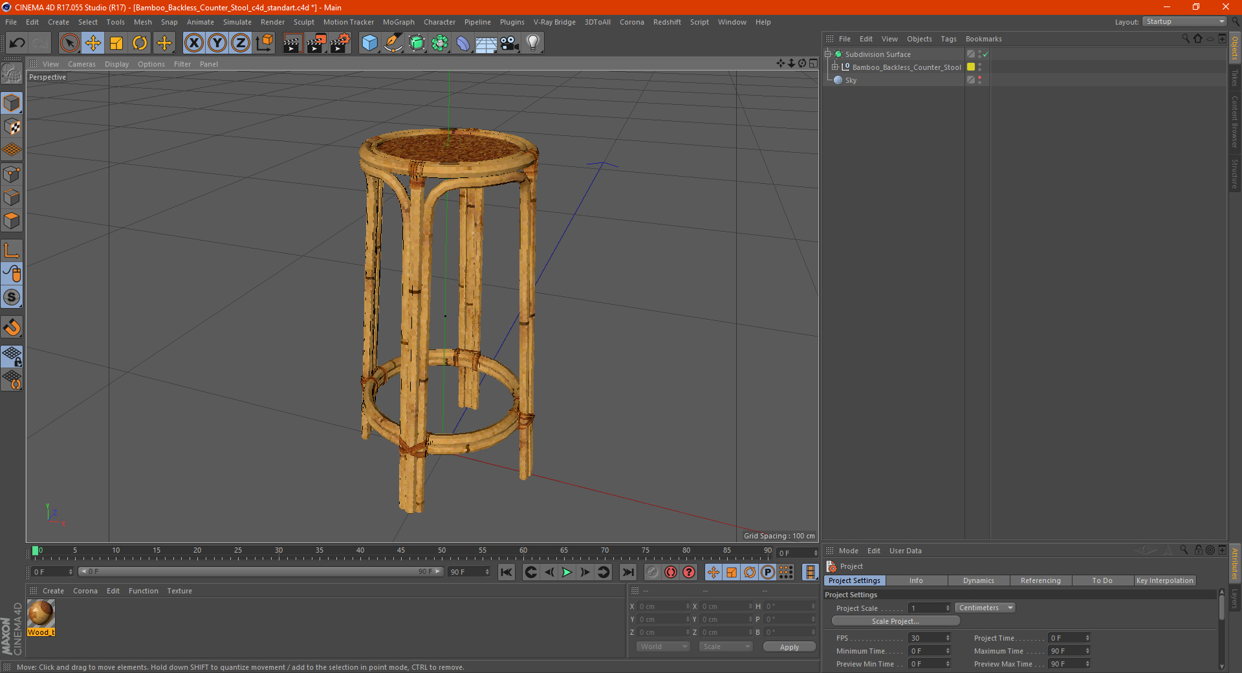Add Subdivision Surface generator icon
The height and width of the screenshot is (673, 1242).
(417, 43)
